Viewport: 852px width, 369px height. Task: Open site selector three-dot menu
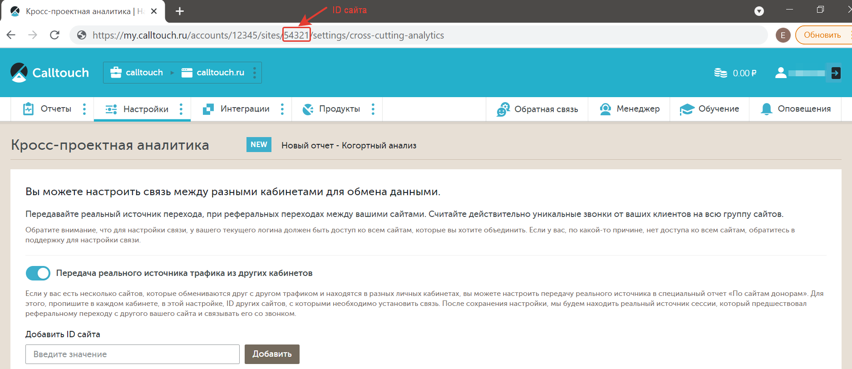tap(255, 73)
